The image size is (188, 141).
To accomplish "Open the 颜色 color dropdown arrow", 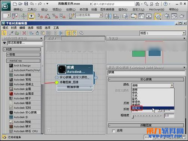I will click(172, 85).
